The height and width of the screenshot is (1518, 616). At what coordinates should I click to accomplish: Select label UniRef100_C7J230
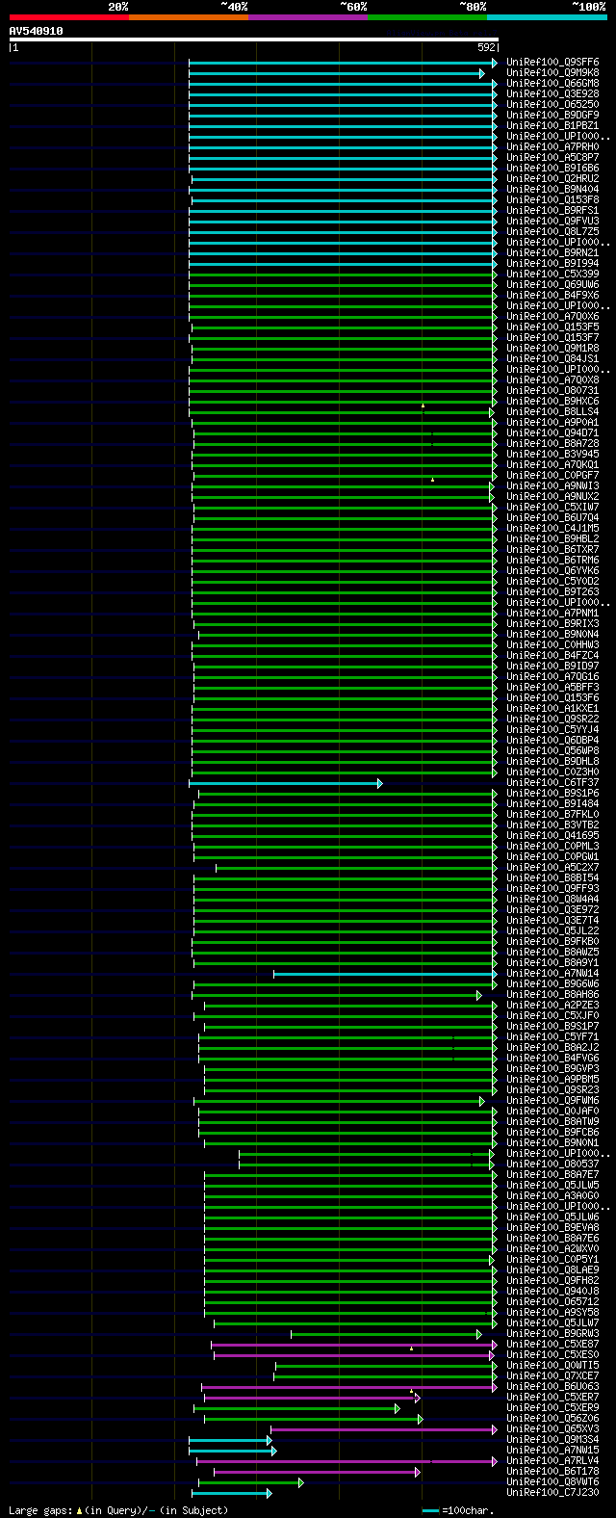tap(552, 1493)
